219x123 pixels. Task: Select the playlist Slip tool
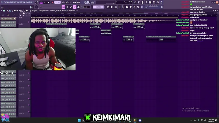pos(17,11)
